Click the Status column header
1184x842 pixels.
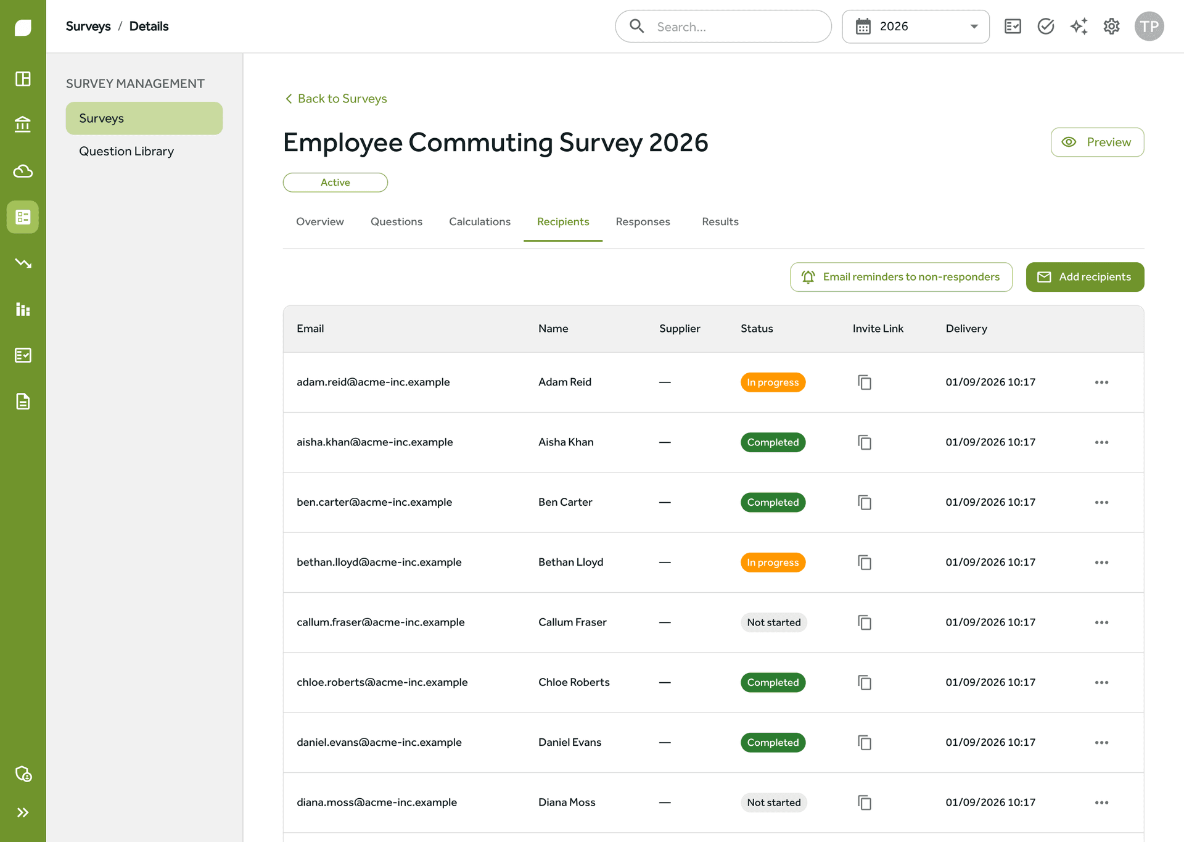click(x=757, y=329)
